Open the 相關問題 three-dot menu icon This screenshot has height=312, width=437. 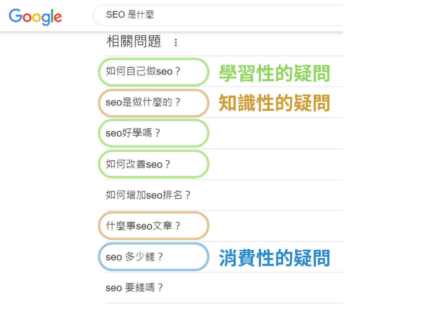(x=176, y=42)
